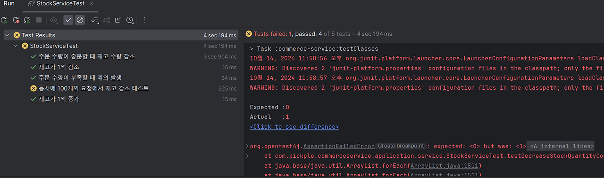604x178 pixels.
Task: Click the failed status icon on StockServiceTest
Action: [x=25, y=46]
